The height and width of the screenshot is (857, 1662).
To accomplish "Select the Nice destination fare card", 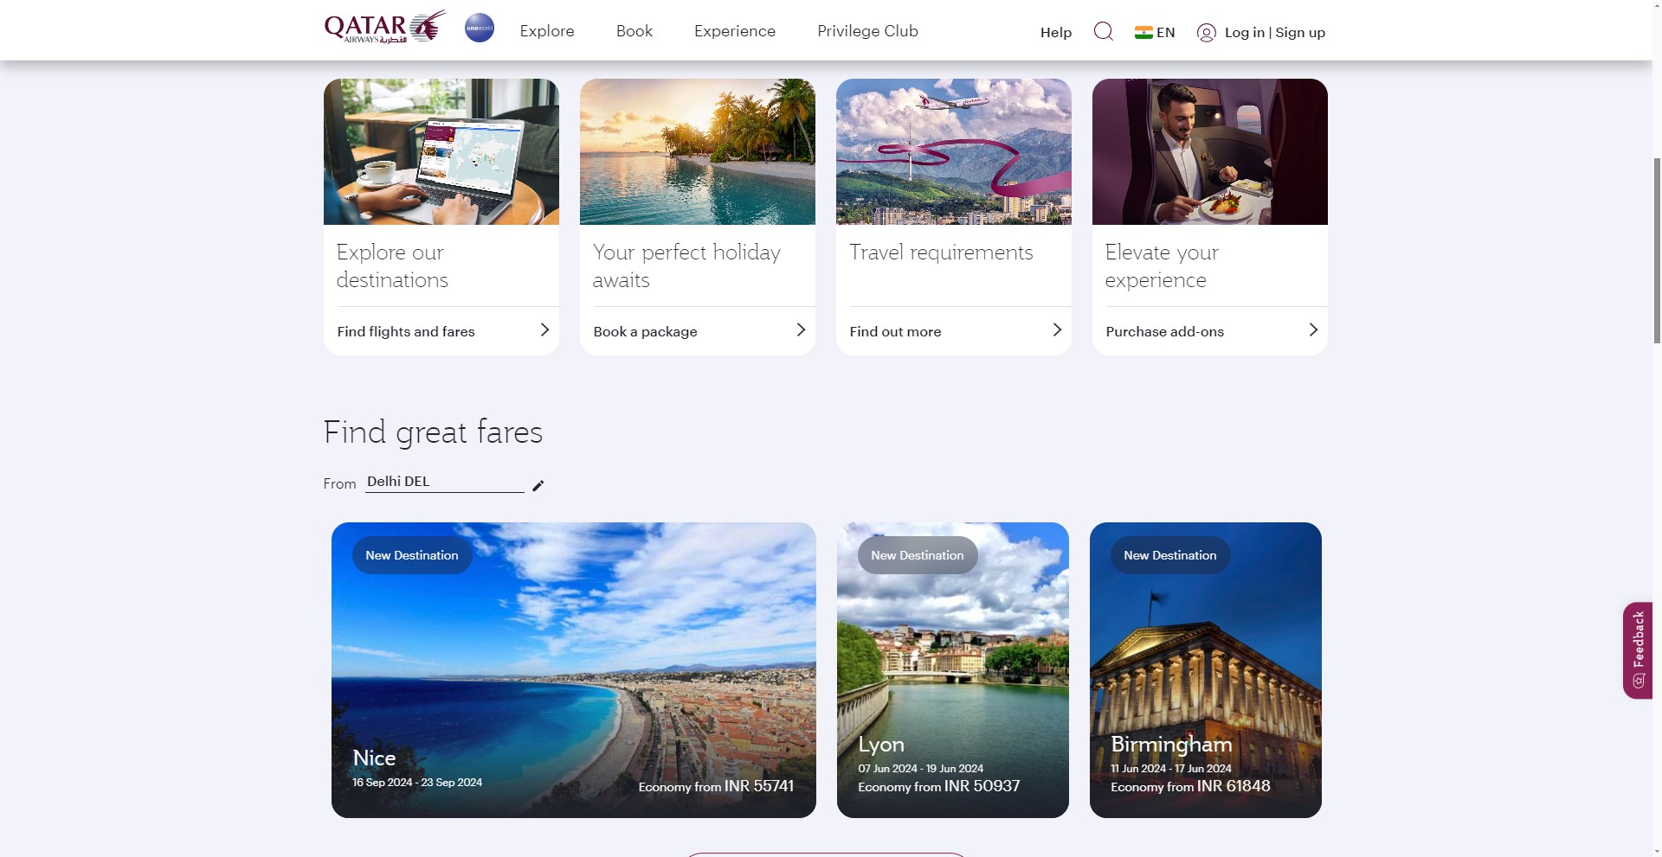I will point(573,670).
